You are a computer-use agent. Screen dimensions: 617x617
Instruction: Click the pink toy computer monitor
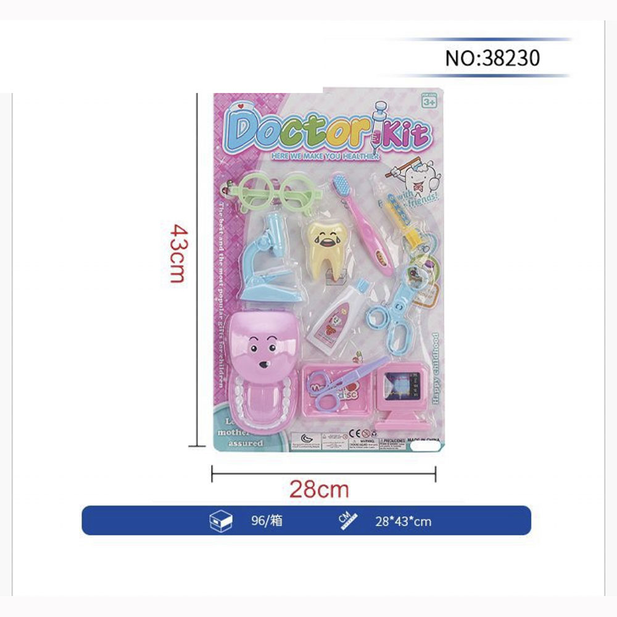click(x=402, y=395)
